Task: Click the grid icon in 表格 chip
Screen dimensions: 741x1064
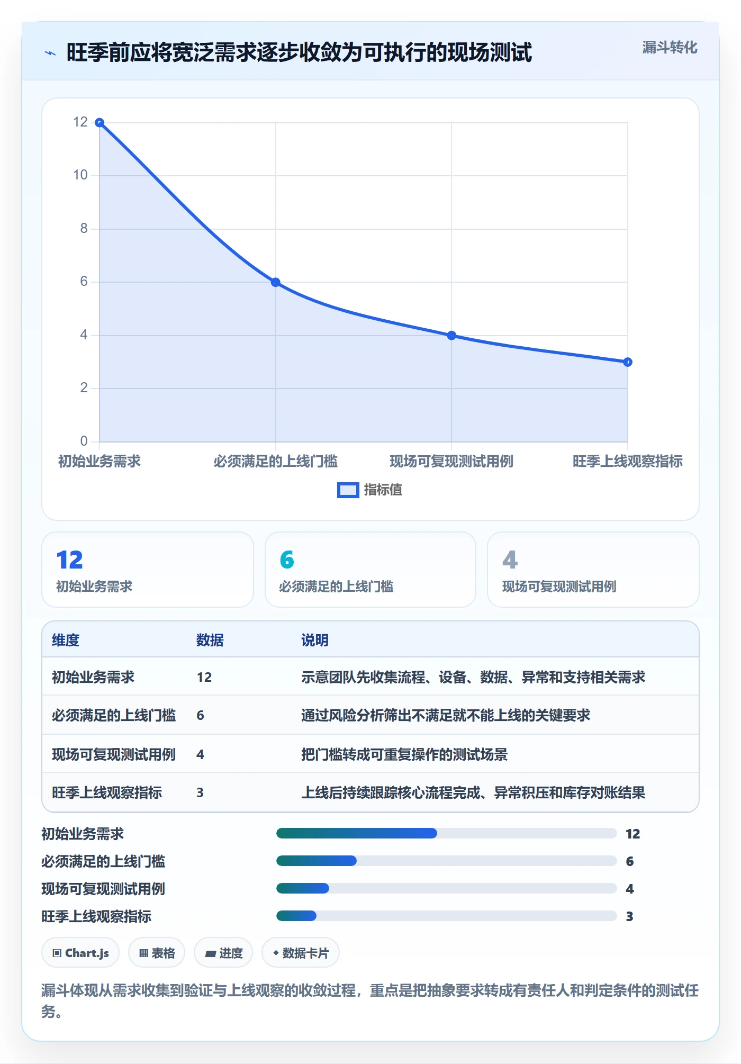Action: point(143,954)
